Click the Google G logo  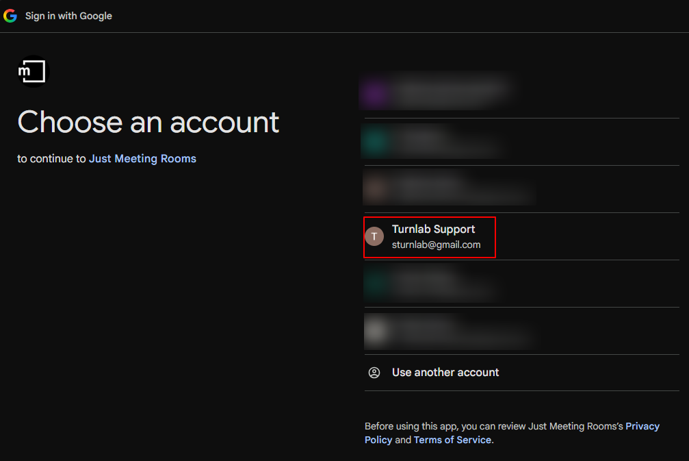(10, 16)
